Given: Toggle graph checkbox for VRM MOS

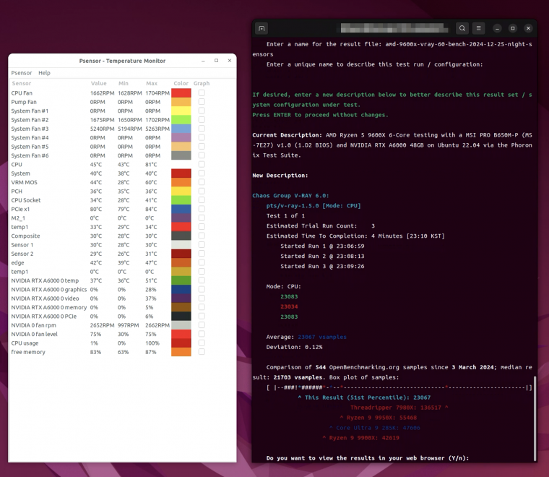Looking at the screenshot, I should pos(202,182).
